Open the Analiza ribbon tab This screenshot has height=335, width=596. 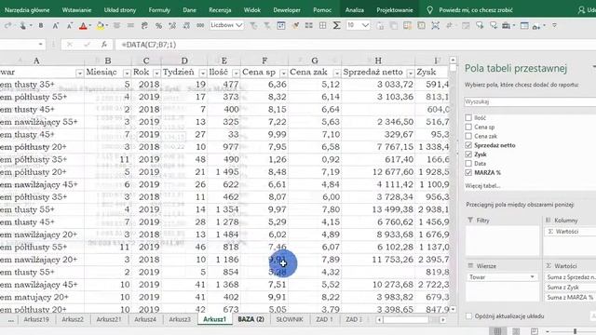[x=355, y=10]
